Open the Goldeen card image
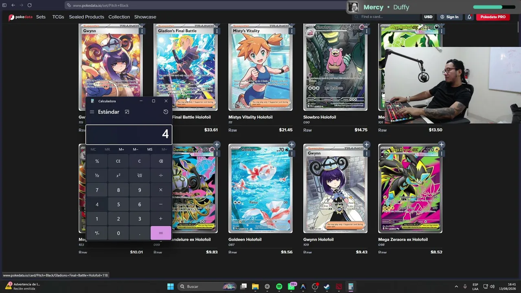 click(260, 188)
